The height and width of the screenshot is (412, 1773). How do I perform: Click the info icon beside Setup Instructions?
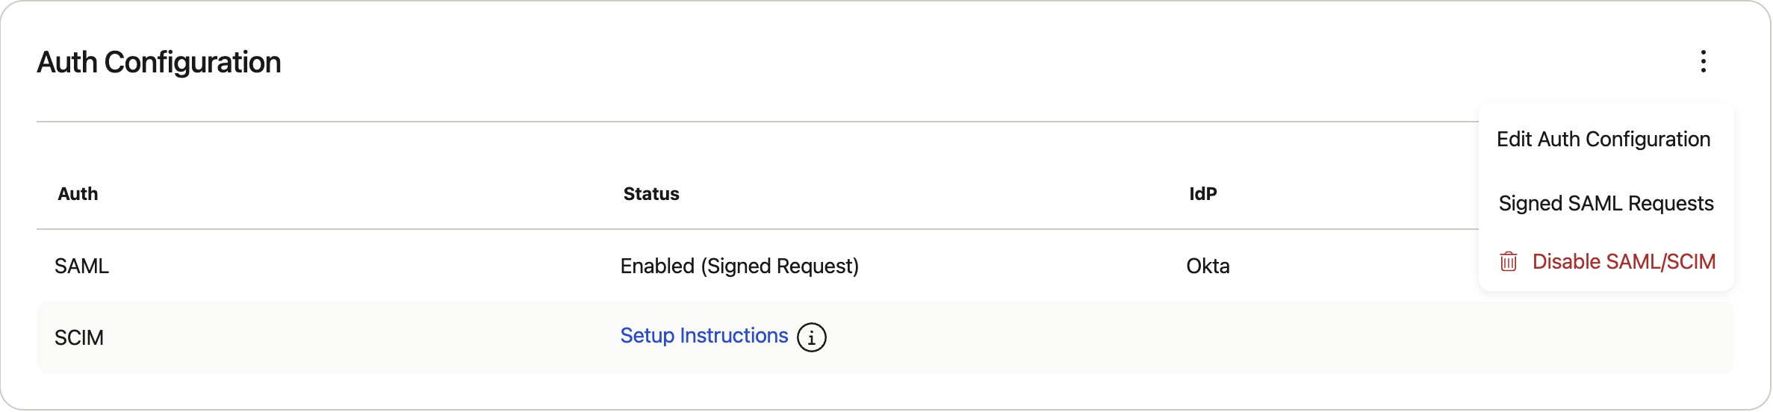click(x=812, y=337)
